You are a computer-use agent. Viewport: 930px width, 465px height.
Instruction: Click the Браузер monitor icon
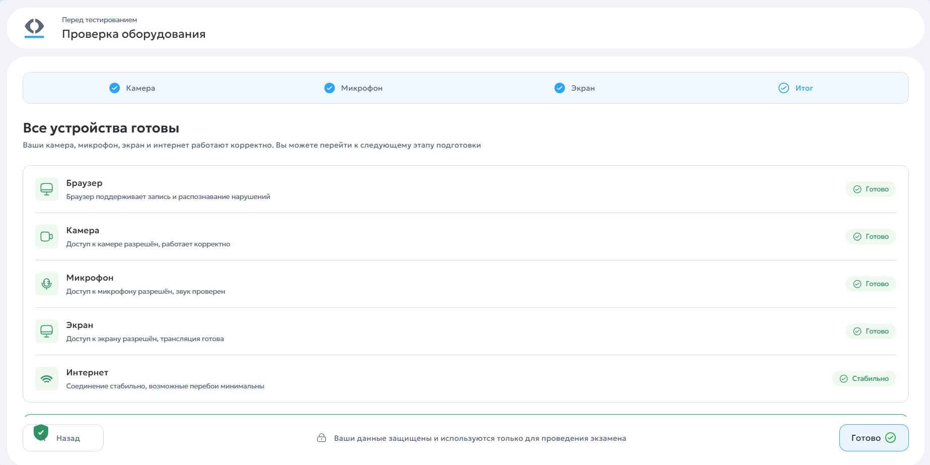[47, 189]
